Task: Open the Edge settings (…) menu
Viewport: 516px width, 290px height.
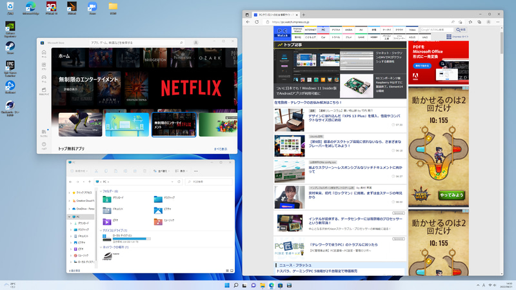Action: click(498, 22)
